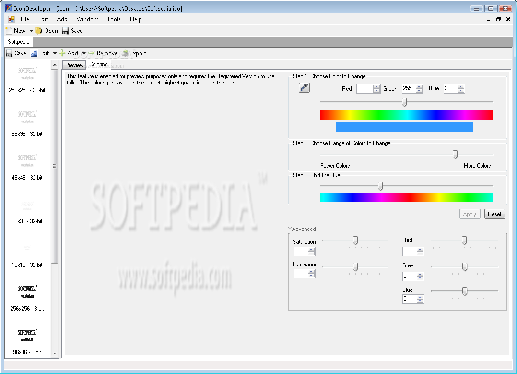Screen dimensions: 517x374
Task: Select the 96x96 - 8-bit image
Action: [27, 342]
